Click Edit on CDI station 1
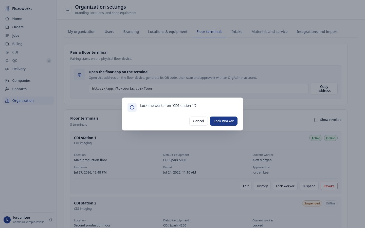The width and height of the screenshot is (365, 228). [246, 186]
